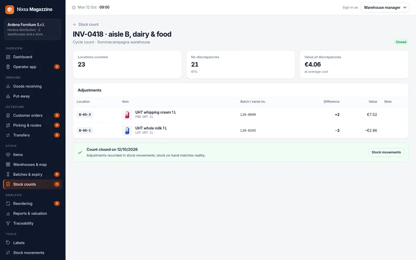The image size is (416, 260).
Task: Navigate to Transfers
Action: point(33,135)
